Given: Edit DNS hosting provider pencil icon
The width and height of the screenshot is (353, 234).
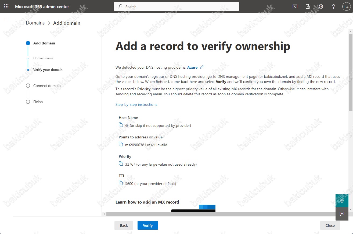Looking at the screenshot, I should [x=202, y=67].
